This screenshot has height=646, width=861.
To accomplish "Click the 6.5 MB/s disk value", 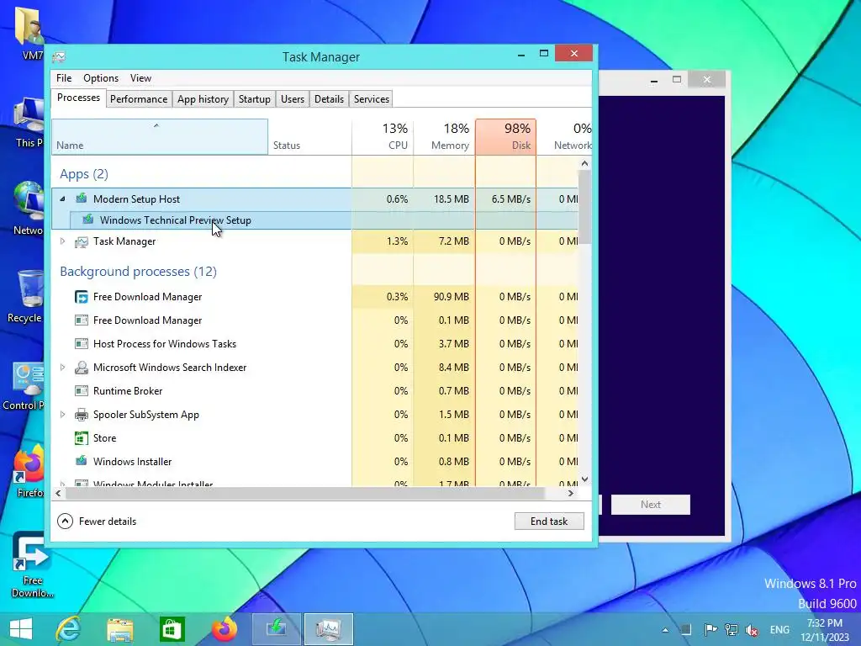I will point(511,199).
